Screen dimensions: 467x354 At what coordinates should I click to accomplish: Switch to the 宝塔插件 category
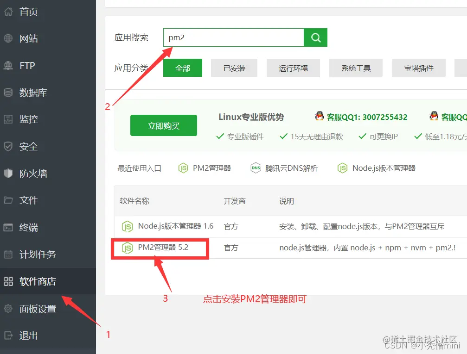click(418, 68)
